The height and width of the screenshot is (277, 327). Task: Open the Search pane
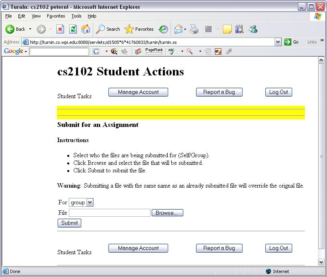(x=108, y=29)
